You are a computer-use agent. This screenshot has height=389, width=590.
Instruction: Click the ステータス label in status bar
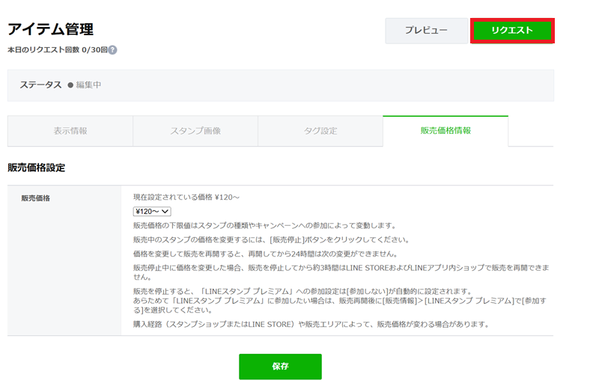pyautogui.click(x=40, y=85)
